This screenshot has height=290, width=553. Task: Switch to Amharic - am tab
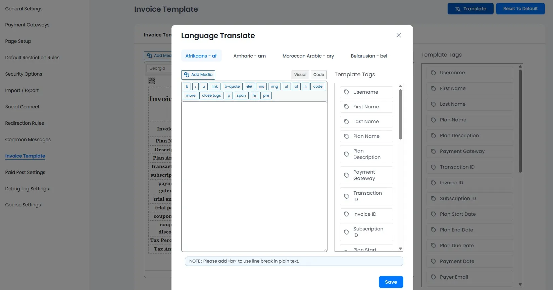pyautogui.click(x=250, y=56)
